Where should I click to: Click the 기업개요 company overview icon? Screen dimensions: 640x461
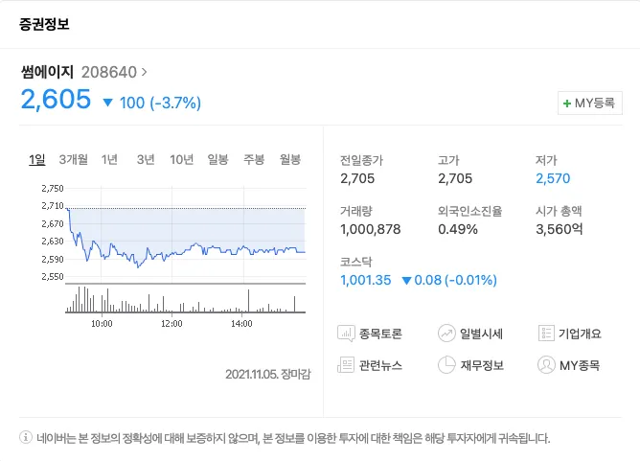tap(546, 334)
